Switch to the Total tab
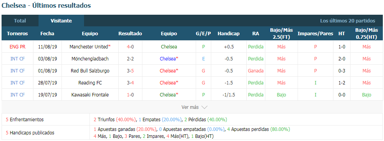Screen dimensions: 384x141 pos(20,21)
